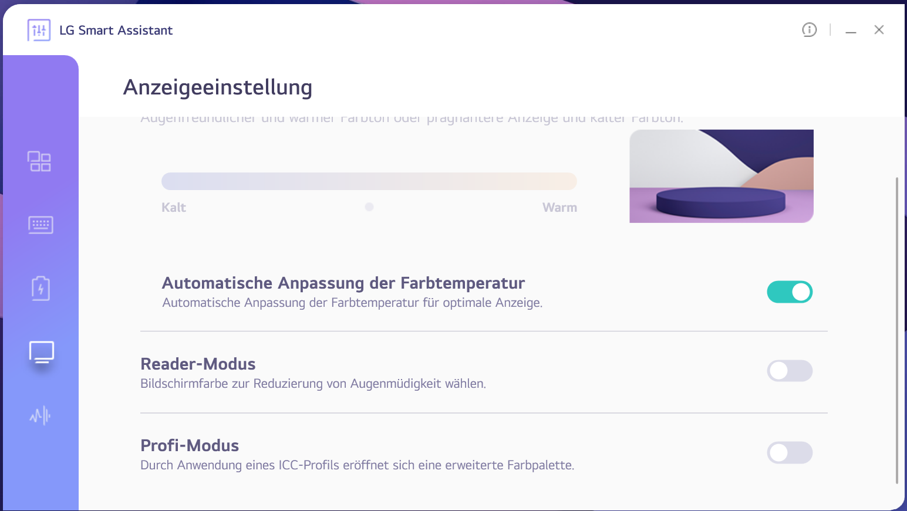The width and height of the screenshot is (907, 511).
Task: Click the color preview thumbnail image
Action: 721,176
